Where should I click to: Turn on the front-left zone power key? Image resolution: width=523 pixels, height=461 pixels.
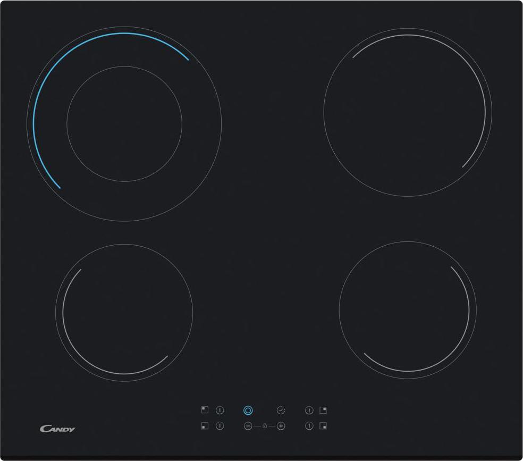click(220, 426)
